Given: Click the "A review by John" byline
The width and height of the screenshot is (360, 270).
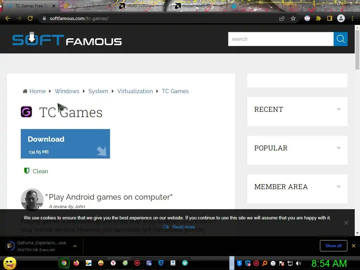Looking at the screenshot, I should 67,206.
